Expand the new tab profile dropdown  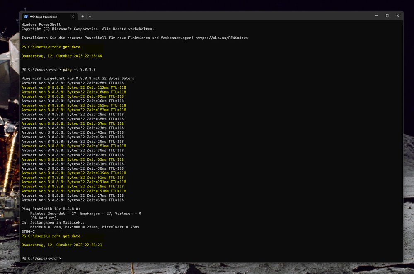(x=90, y=16)
